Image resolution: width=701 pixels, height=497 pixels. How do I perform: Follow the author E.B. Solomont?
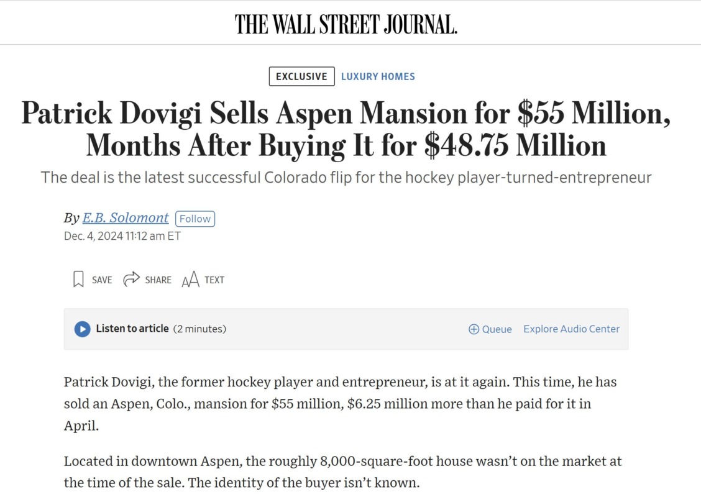[195, 219]
